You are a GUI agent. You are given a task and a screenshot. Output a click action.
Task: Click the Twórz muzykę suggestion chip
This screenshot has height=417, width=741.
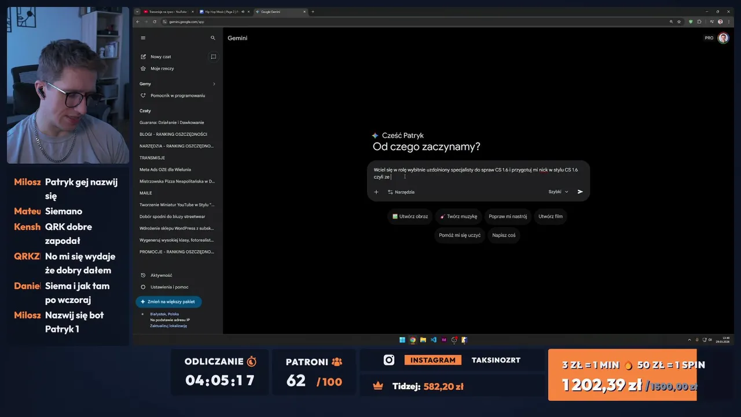(x=458, y=217)
